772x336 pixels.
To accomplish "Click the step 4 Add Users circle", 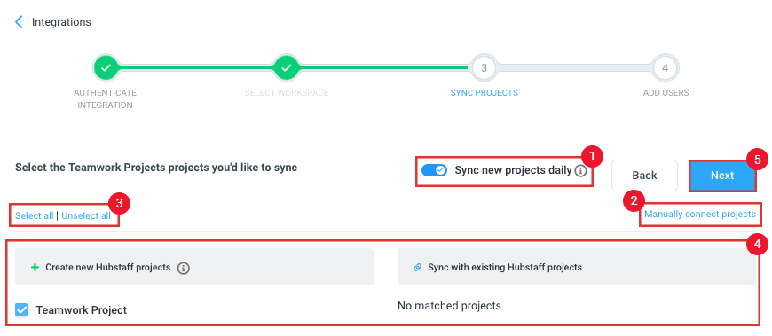I will pos(666,68).
